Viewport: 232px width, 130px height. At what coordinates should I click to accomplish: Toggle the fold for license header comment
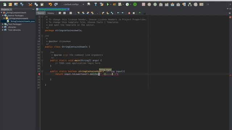coord(42,17)
